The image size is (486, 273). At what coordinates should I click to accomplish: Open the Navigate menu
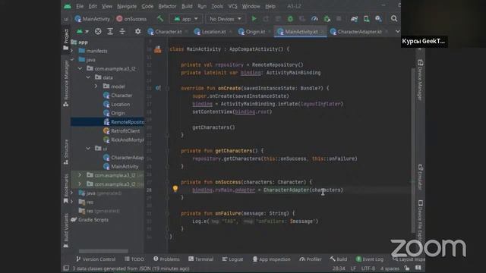tap(127, 6)
